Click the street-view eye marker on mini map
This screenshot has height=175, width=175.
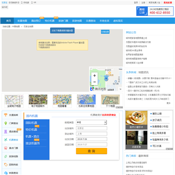106,78
